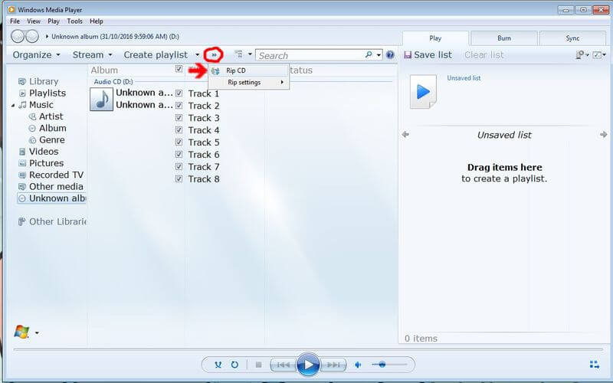The height and width of the screenshot is (383, 613).
Task: Open the Play menu in the menu bar
Action: coord(54,21)
